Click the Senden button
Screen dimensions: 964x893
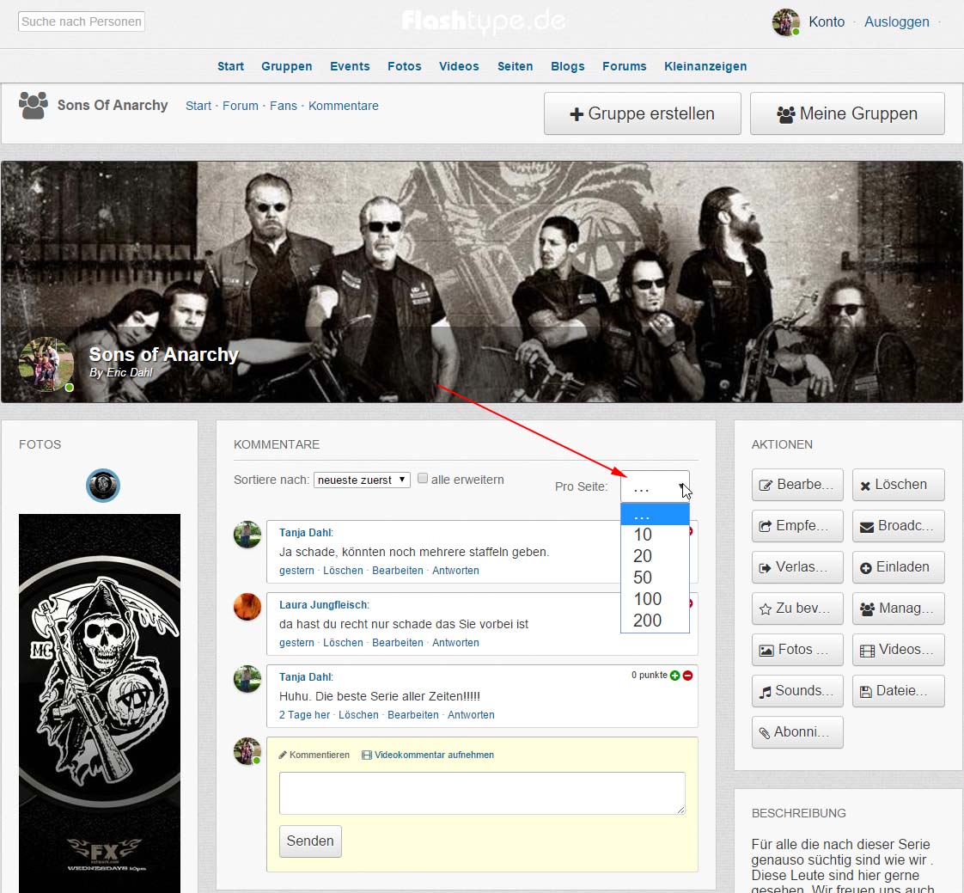click(310, 841)
